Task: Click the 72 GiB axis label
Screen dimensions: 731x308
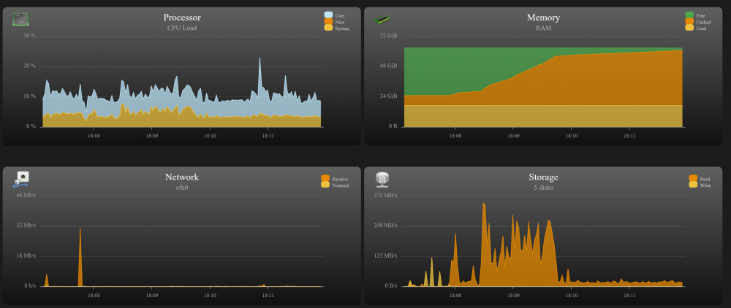Action: coord(389,36)
